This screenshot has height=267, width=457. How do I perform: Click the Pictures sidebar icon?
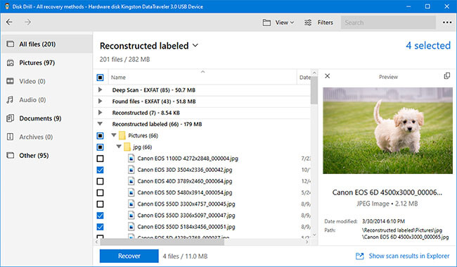point(11,63)
